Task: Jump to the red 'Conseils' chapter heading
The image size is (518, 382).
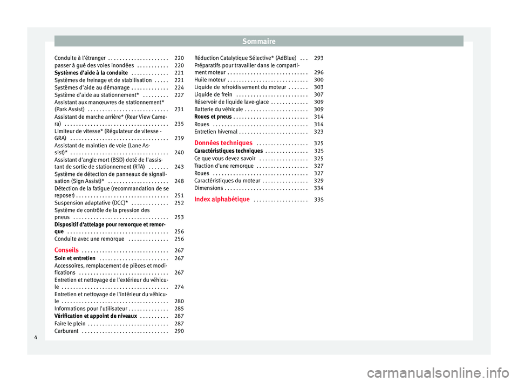Action: click(x=66, y=250)
